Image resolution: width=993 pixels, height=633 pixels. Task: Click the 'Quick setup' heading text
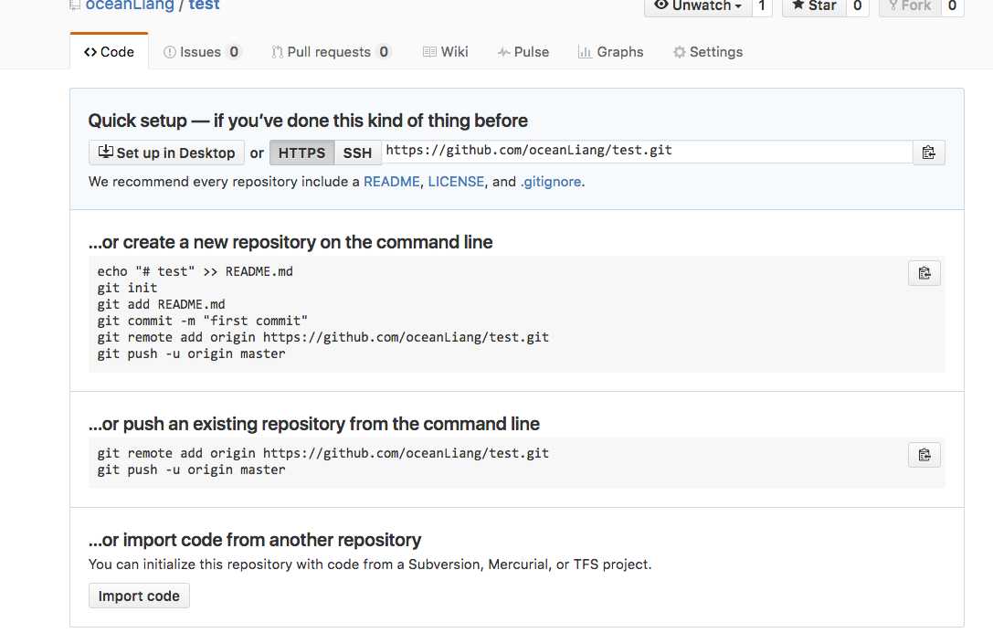pos(308,121)
